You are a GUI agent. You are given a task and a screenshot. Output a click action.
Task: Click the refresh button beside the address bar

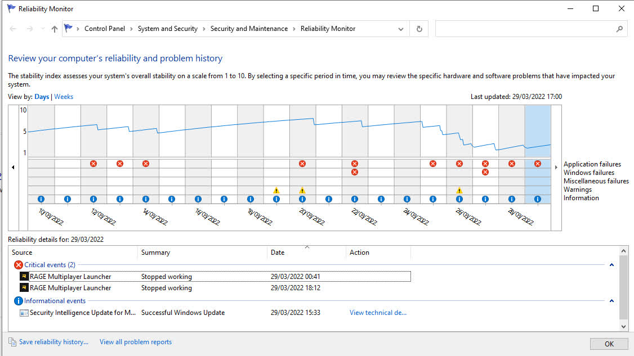click(419, 29)
